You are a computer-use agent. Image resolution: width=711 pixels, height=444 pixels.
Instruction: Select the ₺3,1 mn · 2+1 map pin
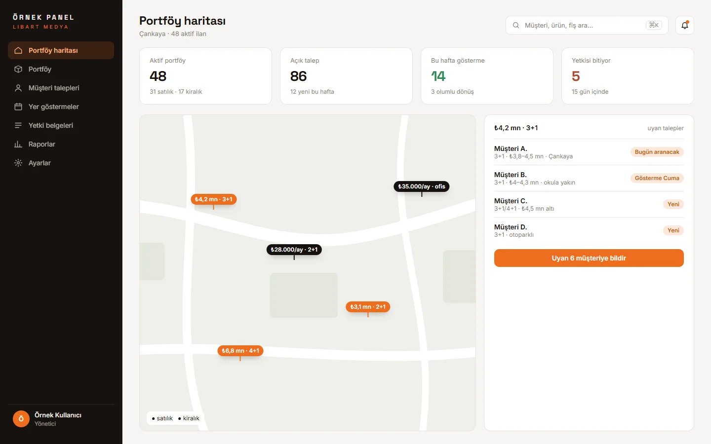coord(368,307)
